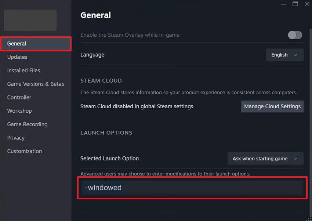Screen dimensions: 312x221
Task: Open Game Recording settings
Action: [x=27, y=124]
